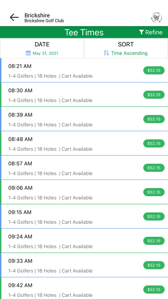This screenshot has height=299, width=168.
Task: Choose the 08:48 AM price button
Action: tap(154, 143)
